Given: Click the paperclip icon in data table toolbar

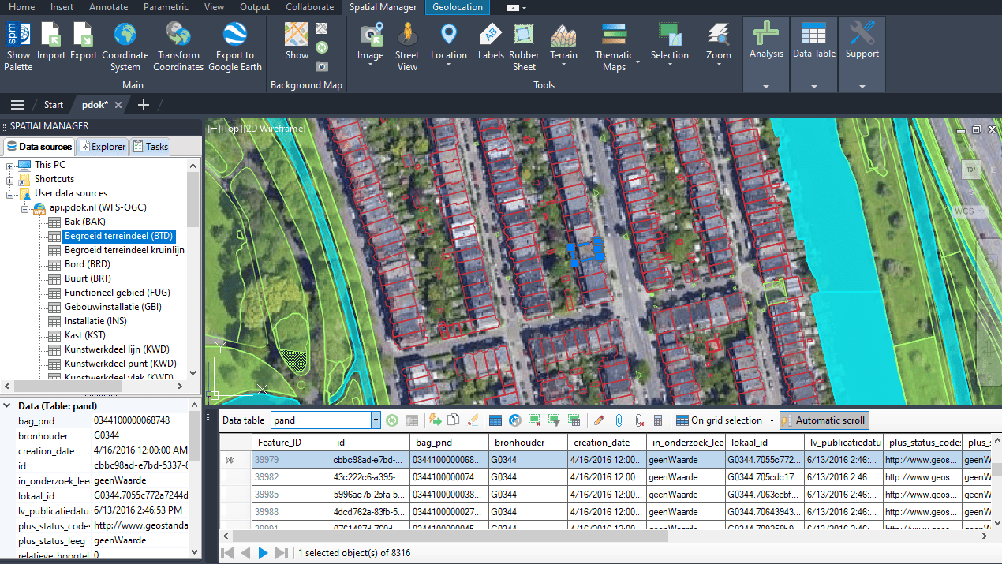Looking at the screenshot, I should pyautogui.click(x=619, y=420).
